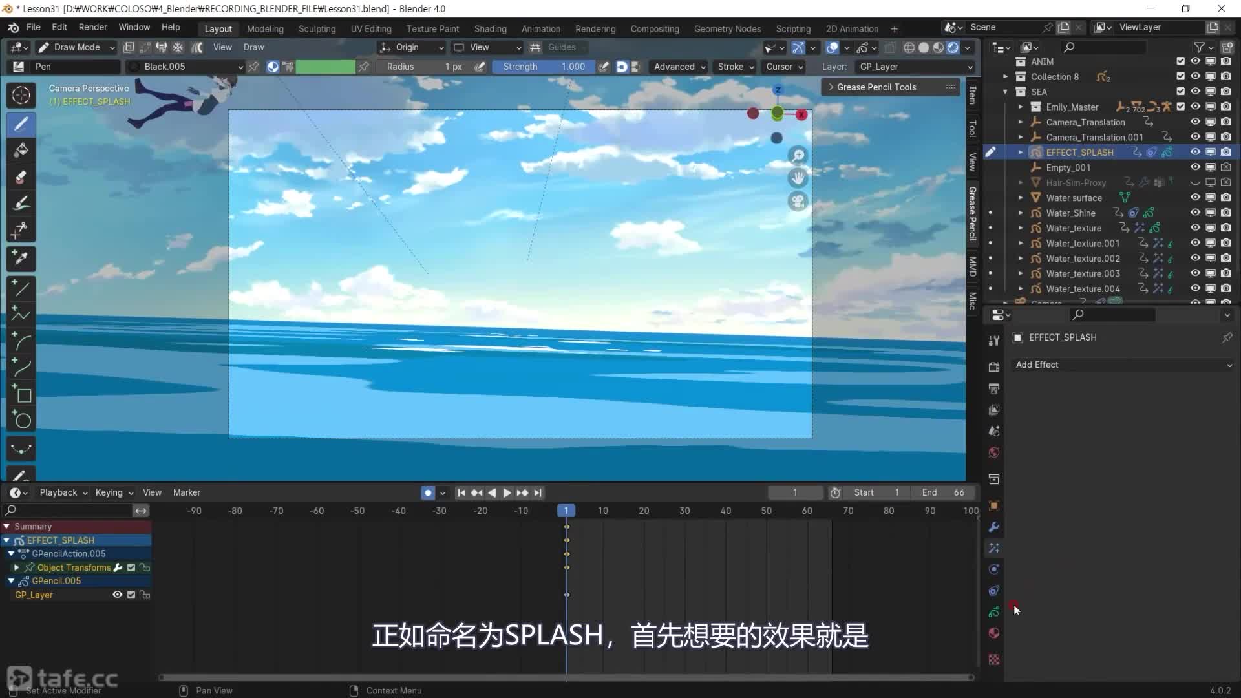Toggle GP_Layer visibility in the dope sheet
The width and height of the screenshot is (1241, 698).
click(117, 595)
